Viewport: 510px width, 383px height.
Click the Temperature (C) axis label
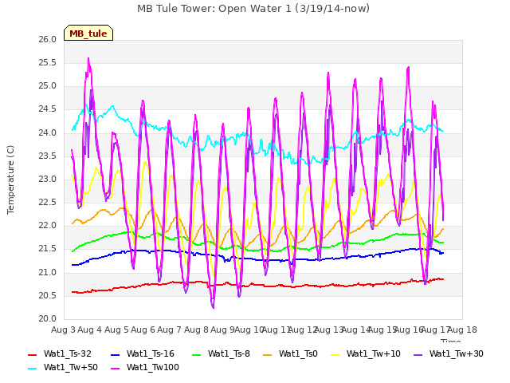point(10,180)
